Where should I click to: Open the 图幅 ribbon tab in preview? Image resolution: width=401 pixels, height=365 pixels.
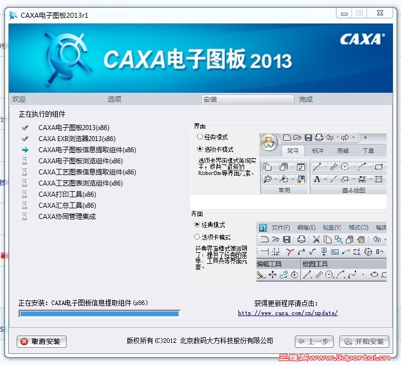click(x=343, y=151)
